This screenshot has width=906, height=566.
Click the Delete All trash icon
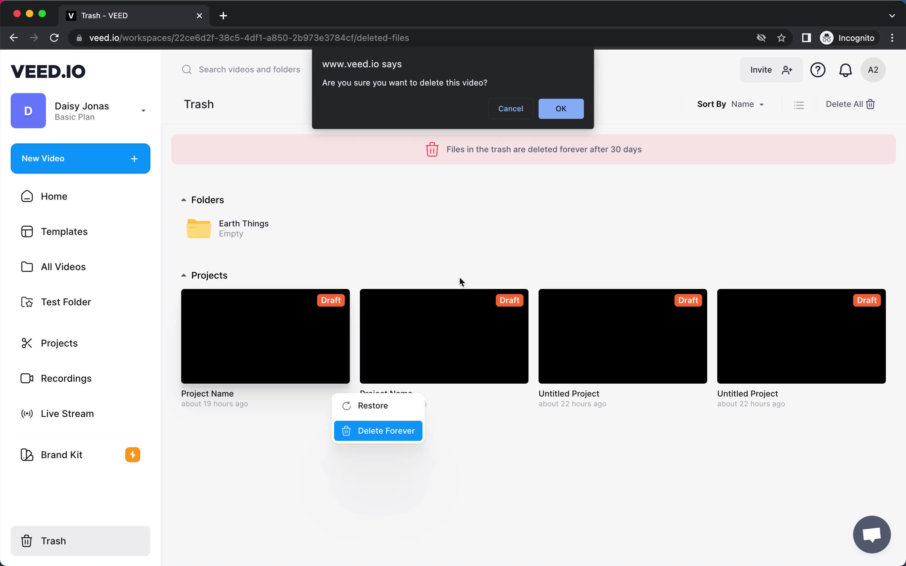click(871, 104)
